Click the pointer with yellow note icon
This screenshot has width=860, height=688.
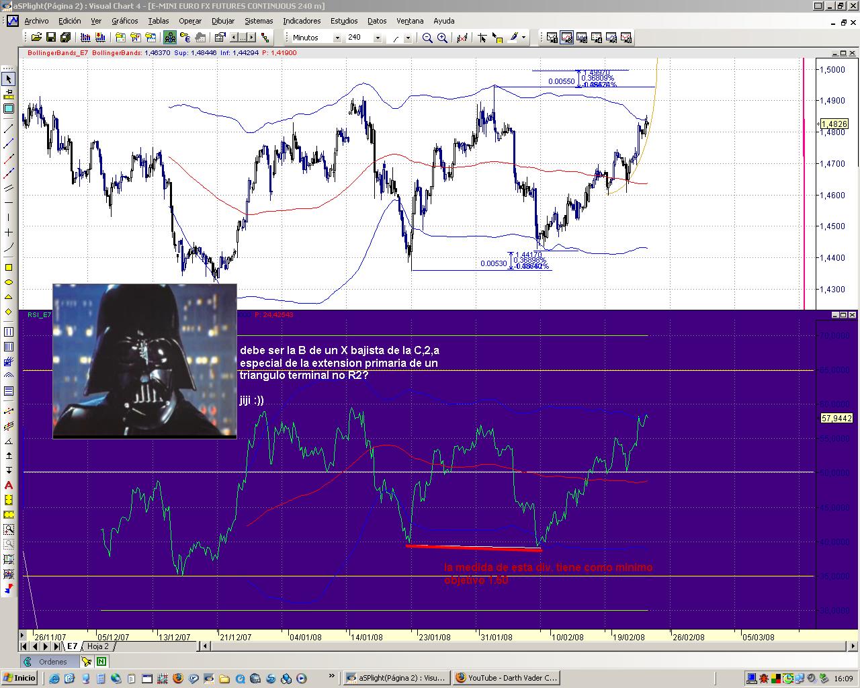(x=498, y=38)
